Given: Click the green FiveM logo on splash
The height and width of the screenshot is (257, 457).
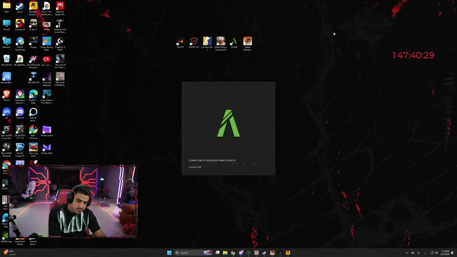Looking at the screenshot, I should [x=228, y=123].
